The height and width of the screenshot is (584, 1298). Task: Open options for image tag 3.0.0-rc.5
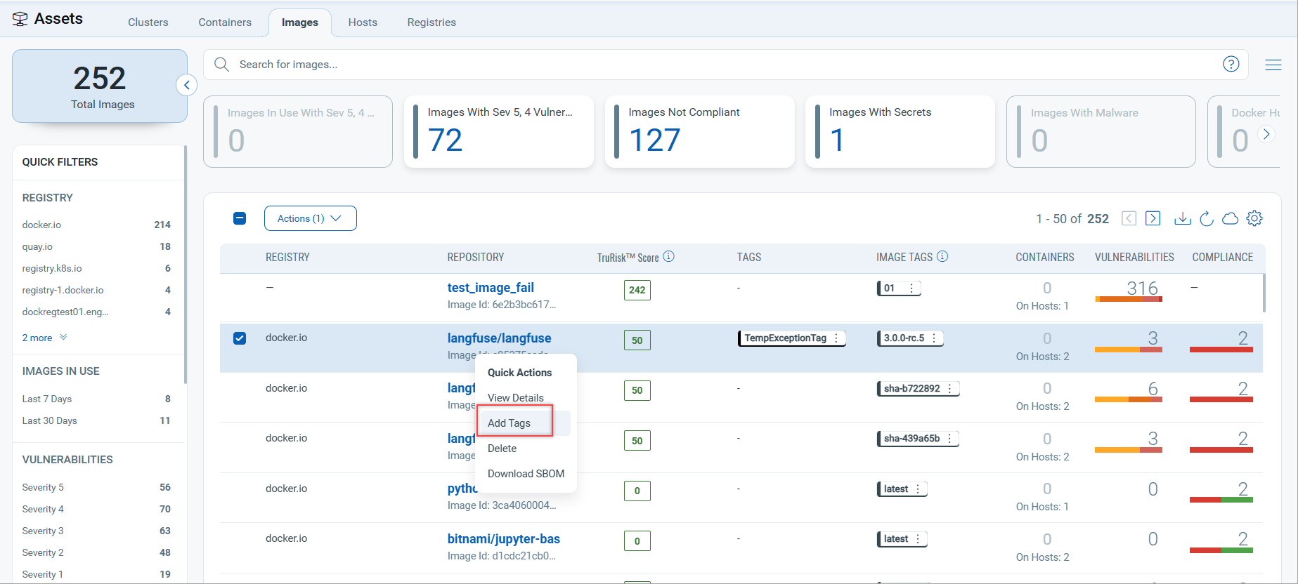[x=934, y=338]
